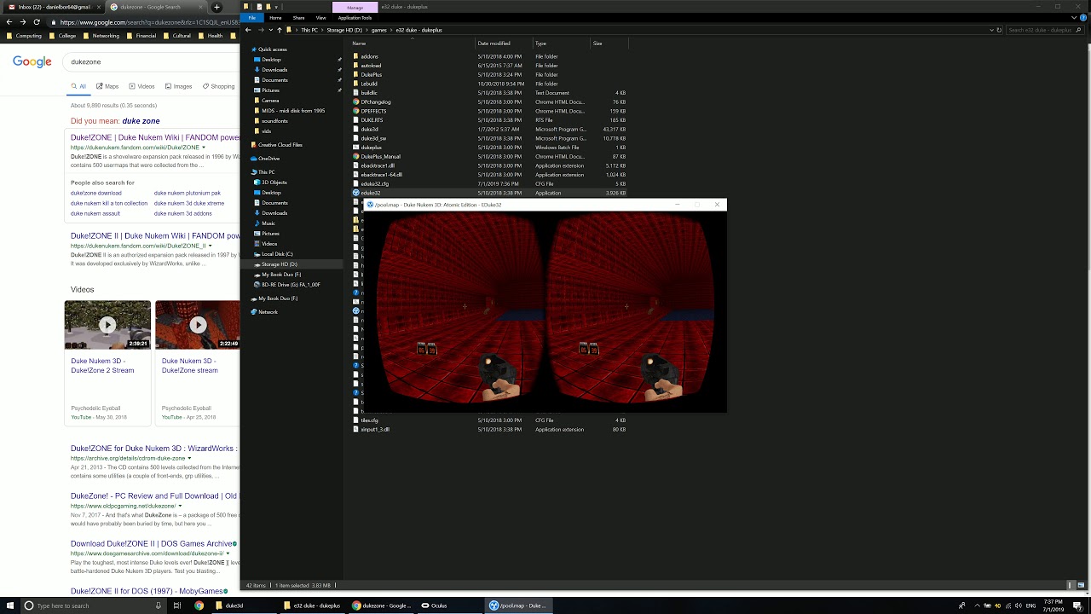Open the dukenukem.fandom.com/wiki/Duke!ZONE result dropdown arrow
Image resolution: width=1091 pixels, height=614 pixels.
click(x=203, y=148)
